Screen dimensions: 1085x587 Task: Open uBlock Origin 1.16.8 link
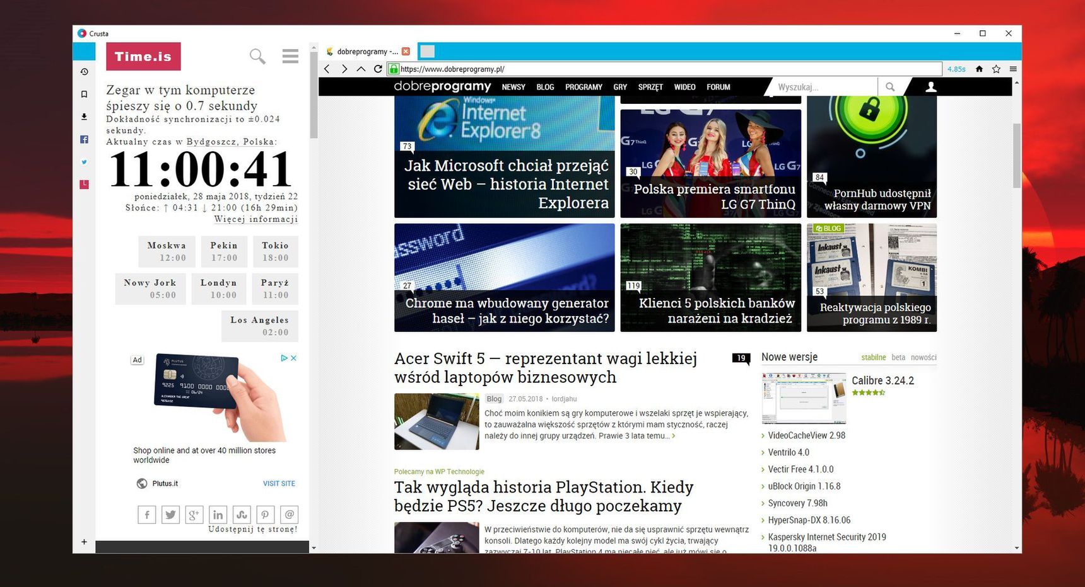(x=804, y=486)
